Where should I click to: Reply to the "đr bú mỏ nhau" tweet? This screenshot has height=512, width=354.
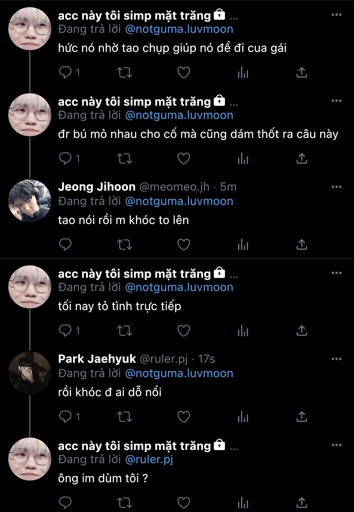point(65,159)
